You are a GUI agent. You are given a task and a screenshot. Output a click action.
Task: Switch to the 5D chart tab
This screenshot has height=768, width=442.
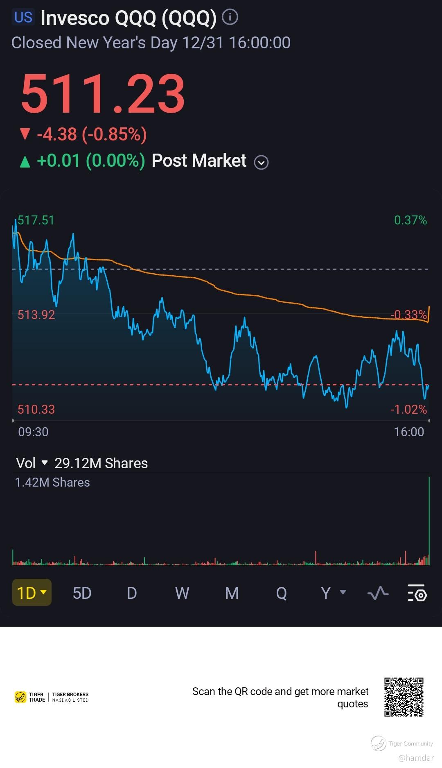[x=82, y=593]
